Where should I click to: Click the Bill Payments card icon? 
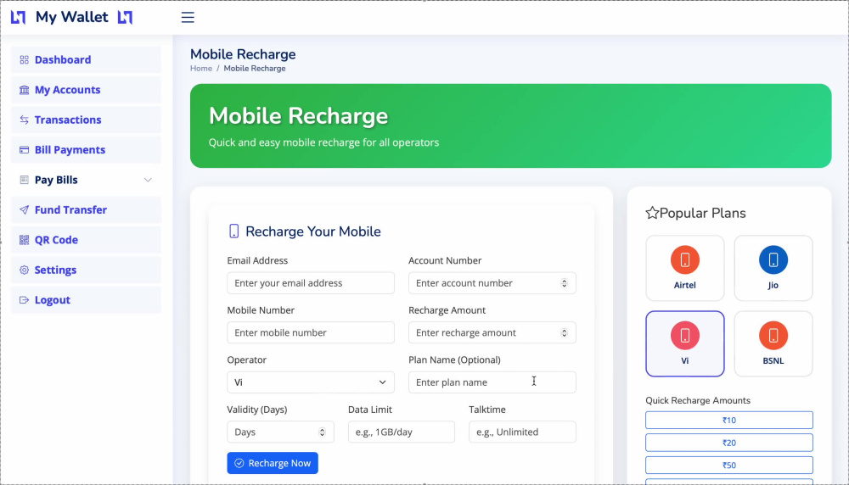pyautogui.click(x=25, y=150)
